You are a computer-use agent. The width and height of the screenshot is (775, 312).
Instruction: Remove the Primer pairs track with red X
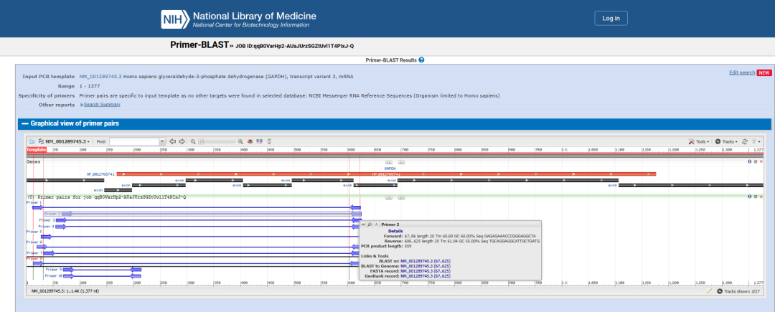click(x=761, y=197)
